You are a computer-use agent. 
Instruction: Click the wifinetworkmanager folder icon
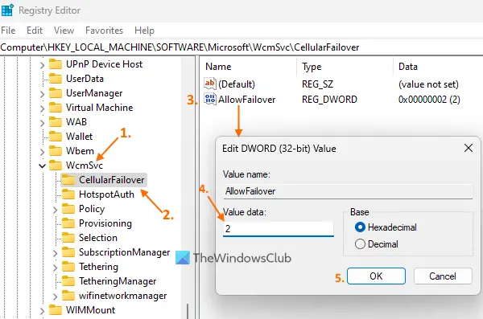tap(68, 296)
